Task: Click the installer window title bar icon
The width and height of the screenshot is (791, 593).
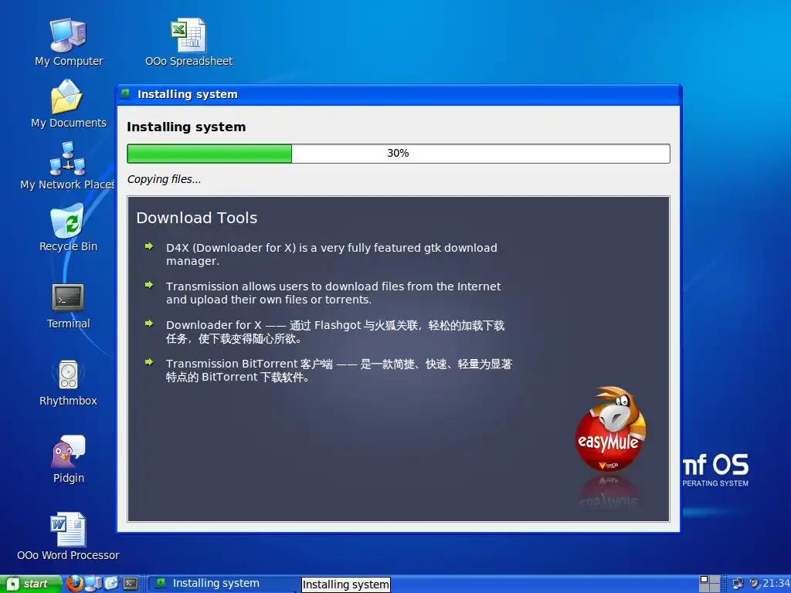Action: pyautogui.click(x=125, y=93)
